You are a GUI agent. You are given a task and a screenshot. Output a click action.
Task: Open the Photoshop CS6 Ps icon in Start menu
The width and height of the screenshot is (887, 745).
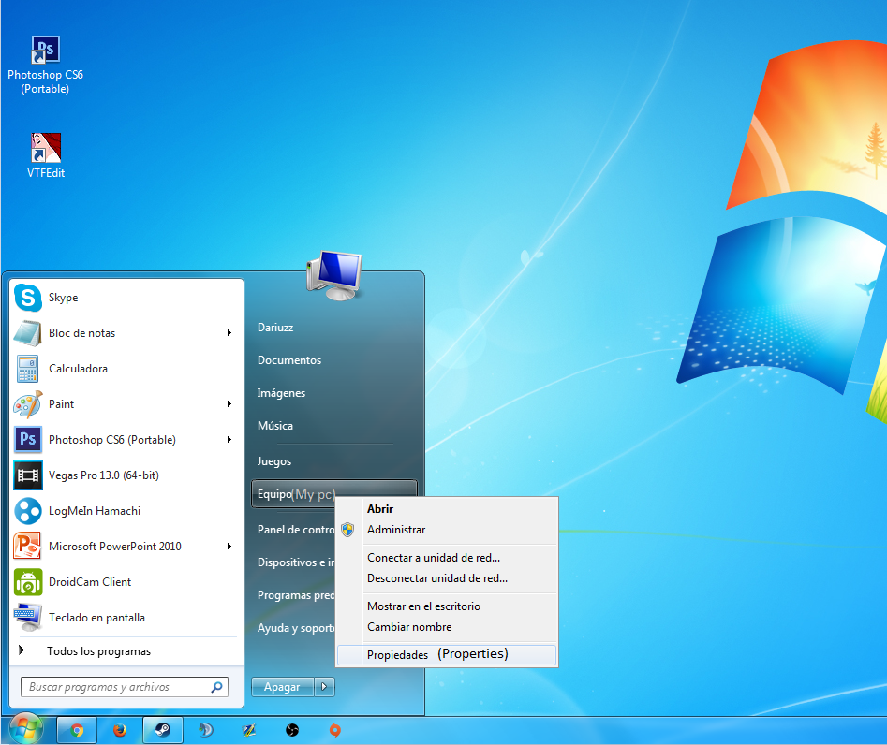click(28, 439)
